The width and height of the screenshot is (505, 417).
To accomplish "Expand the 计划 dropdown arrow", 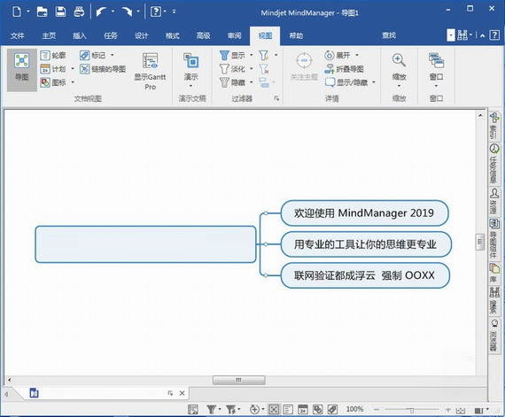I will click(73, 68).
